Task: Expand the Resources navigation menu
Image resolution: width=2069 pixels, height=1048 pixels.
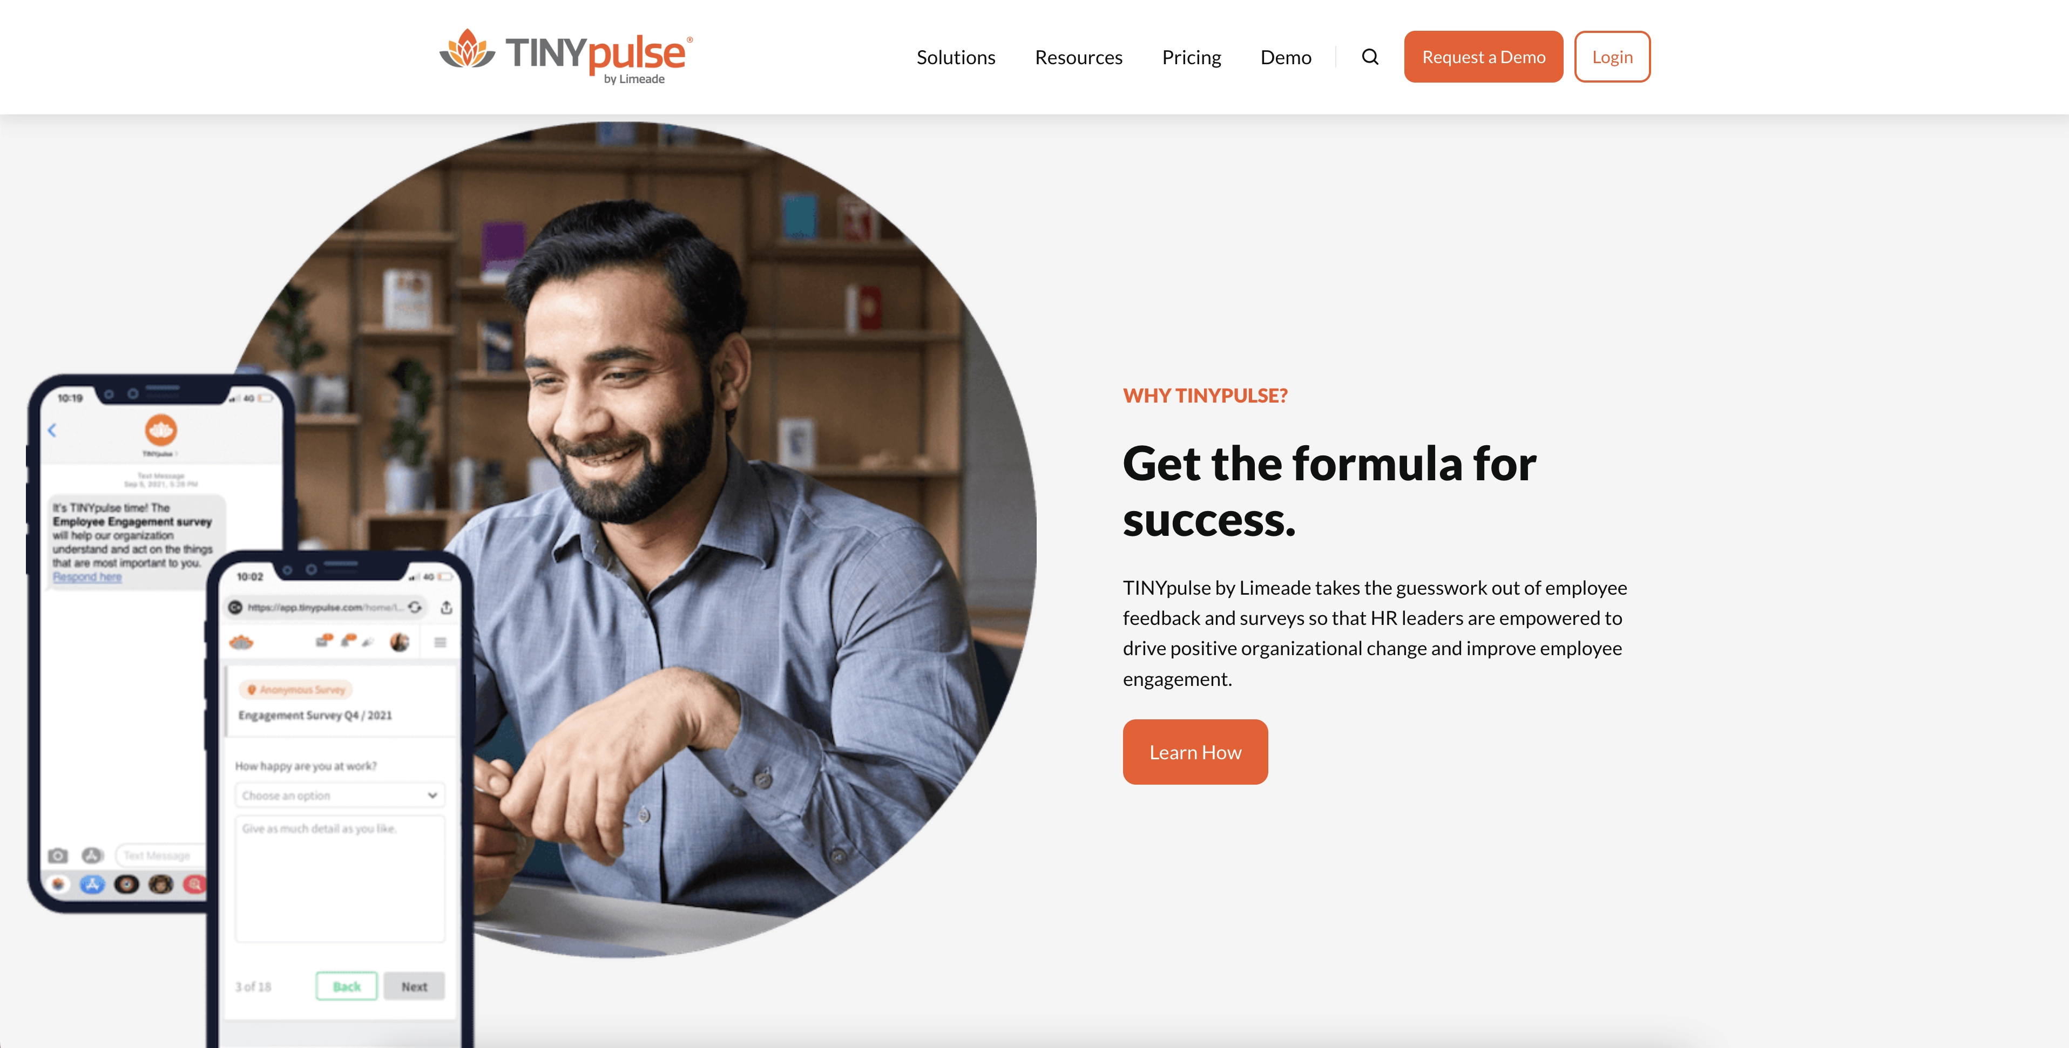Action: coord(1078,56)
